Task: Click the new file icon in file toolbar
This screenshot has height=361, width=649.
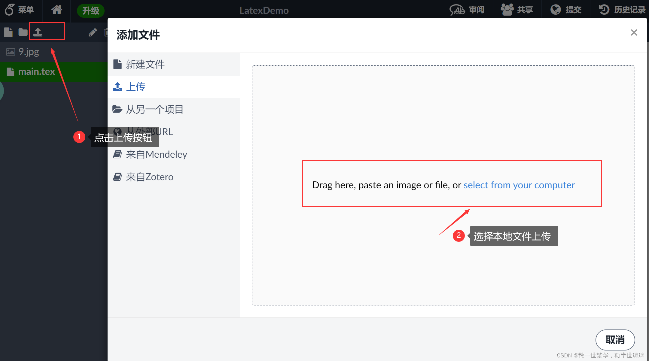Action: pos(8,32)
